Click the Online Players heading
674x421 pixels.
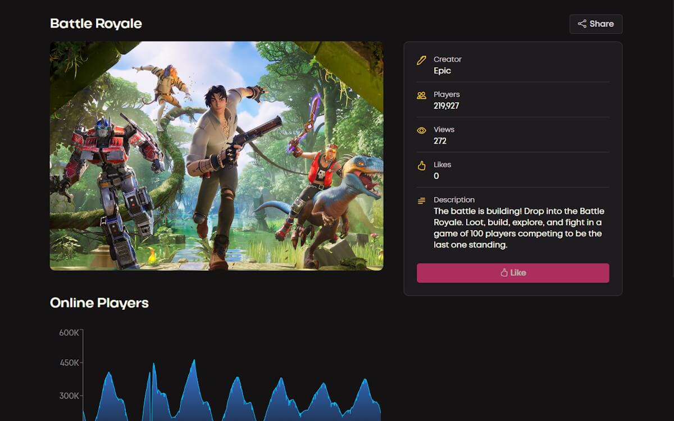[99, 303]
